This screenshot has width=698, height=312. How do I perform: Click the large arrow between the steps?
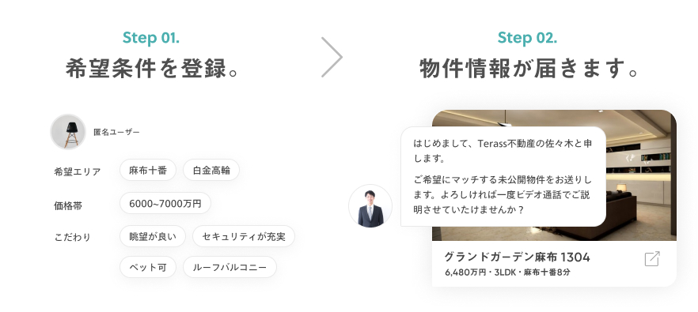(332, 57)
